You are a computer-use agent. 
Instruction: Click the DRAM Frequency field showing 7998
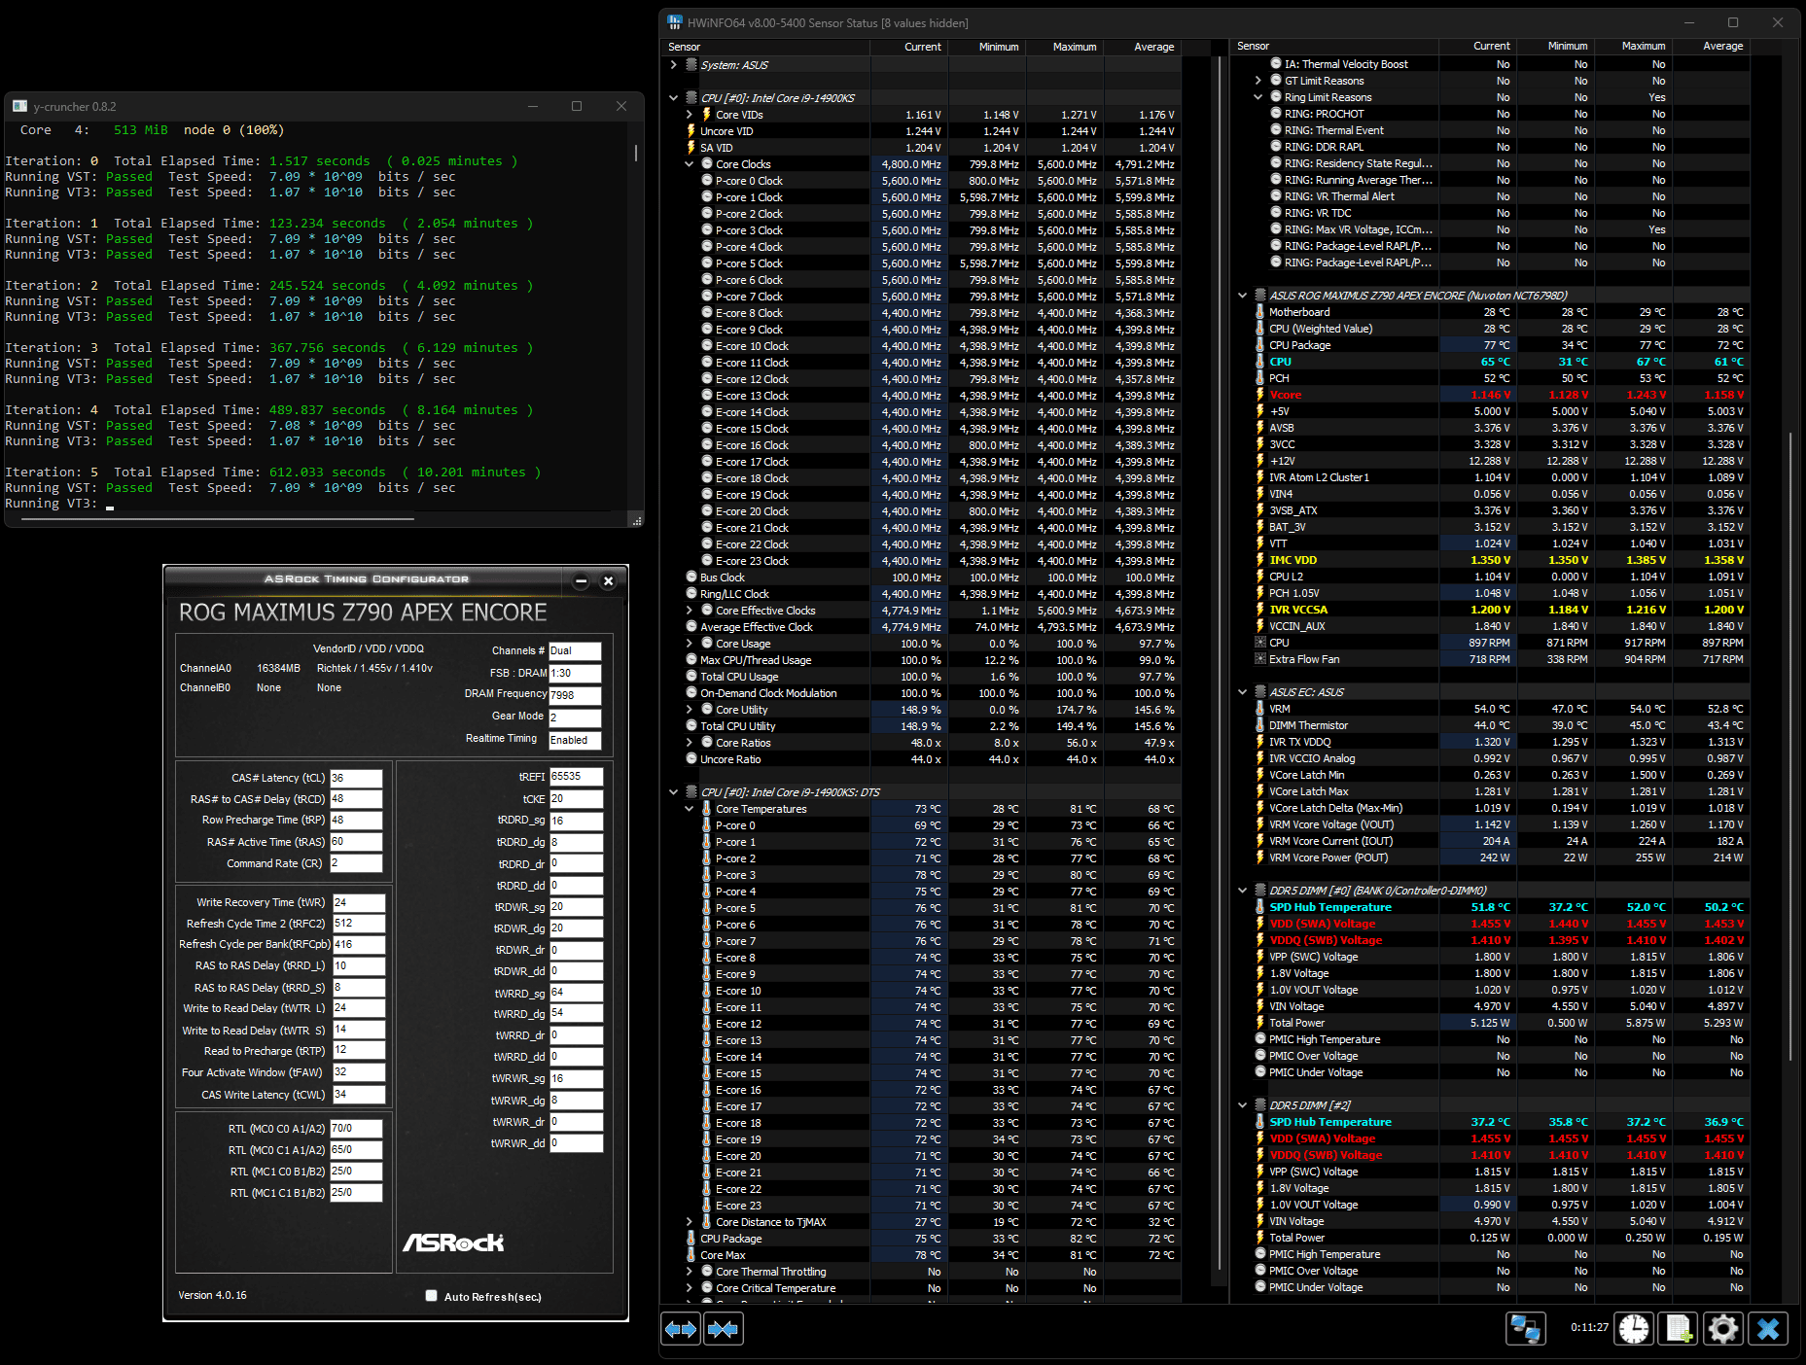[575, 695]
